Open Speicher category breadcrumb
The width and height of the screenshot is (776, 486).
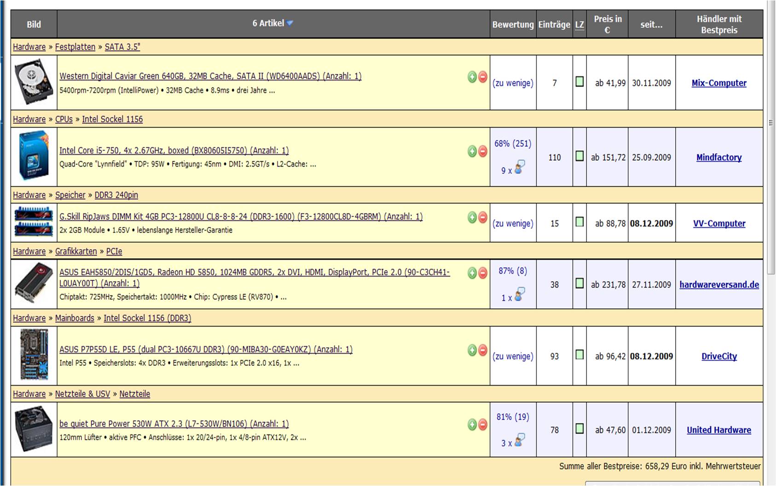(70, 195)
